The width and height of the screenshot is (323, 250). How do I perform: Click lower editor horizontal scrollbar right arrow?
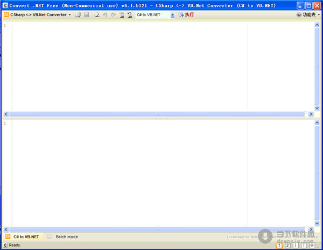[311, 229]
